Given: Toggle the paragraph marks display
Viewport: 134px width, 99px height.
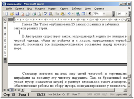Looking at the screenshot, I should pyautogui.click(x=90, y=14).
